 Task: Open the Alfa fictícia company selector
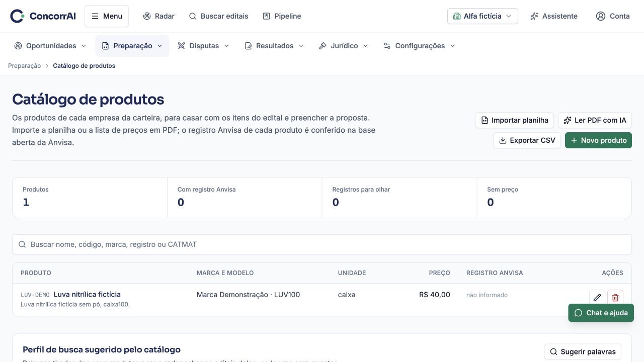point(482,16)
